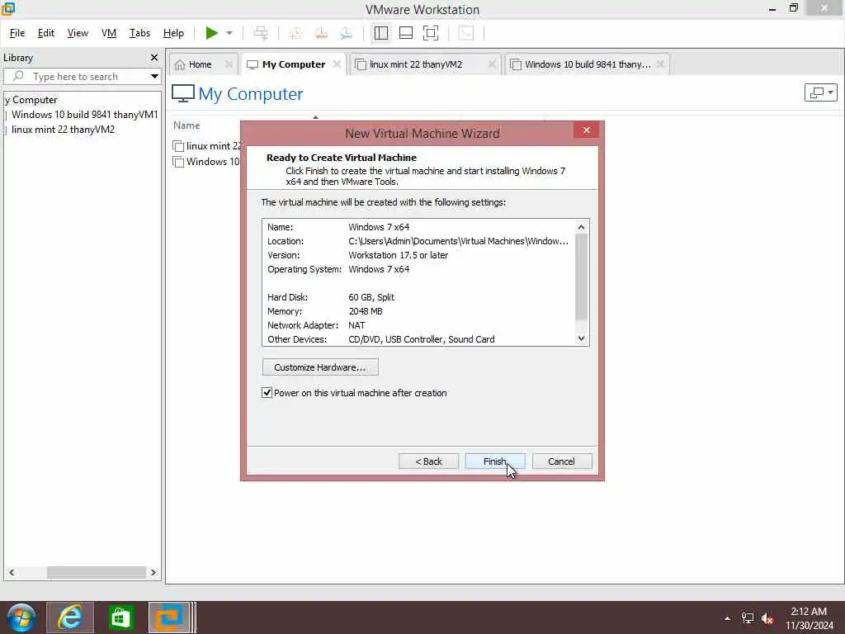Open the view mode dropdown at top right

820,92
